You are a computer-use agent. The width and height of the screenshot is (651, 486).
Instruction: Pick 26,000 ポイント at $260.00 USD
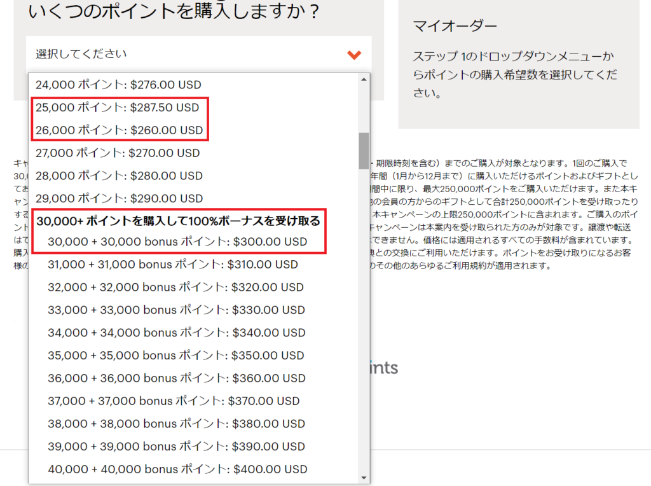tap(119, 130)
